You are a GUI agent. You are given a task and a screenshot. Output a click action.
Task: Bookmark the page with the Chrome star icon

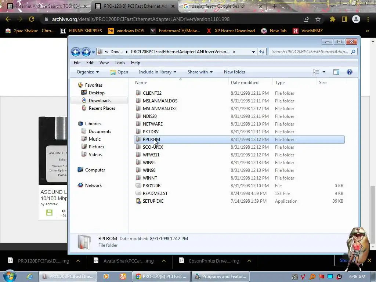pyautogui.click(x=318, y=19)
